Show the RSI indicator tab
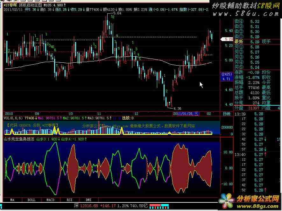This screenshot has width=282, height=211. pos(69,200)
